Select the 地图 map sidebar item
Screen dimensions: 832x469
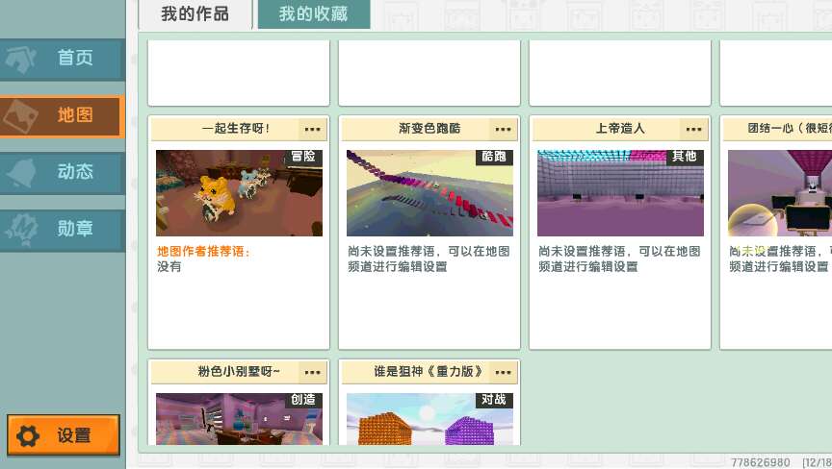63,116
